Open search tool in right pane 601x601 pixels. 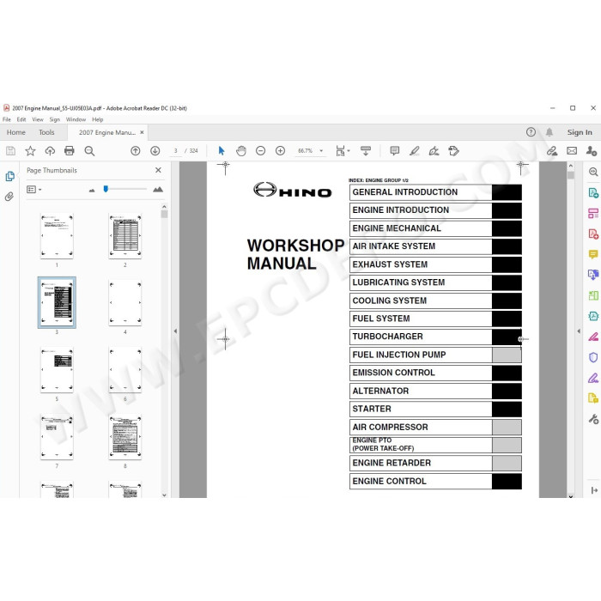point(593,172)
